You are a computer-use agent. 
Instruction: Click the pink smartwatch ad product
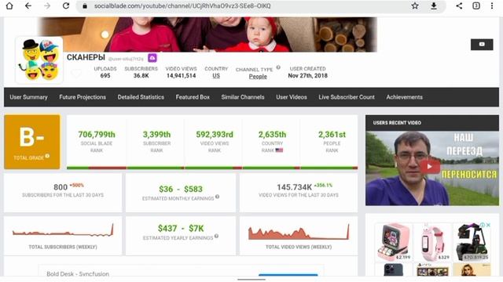coord(431,242)
